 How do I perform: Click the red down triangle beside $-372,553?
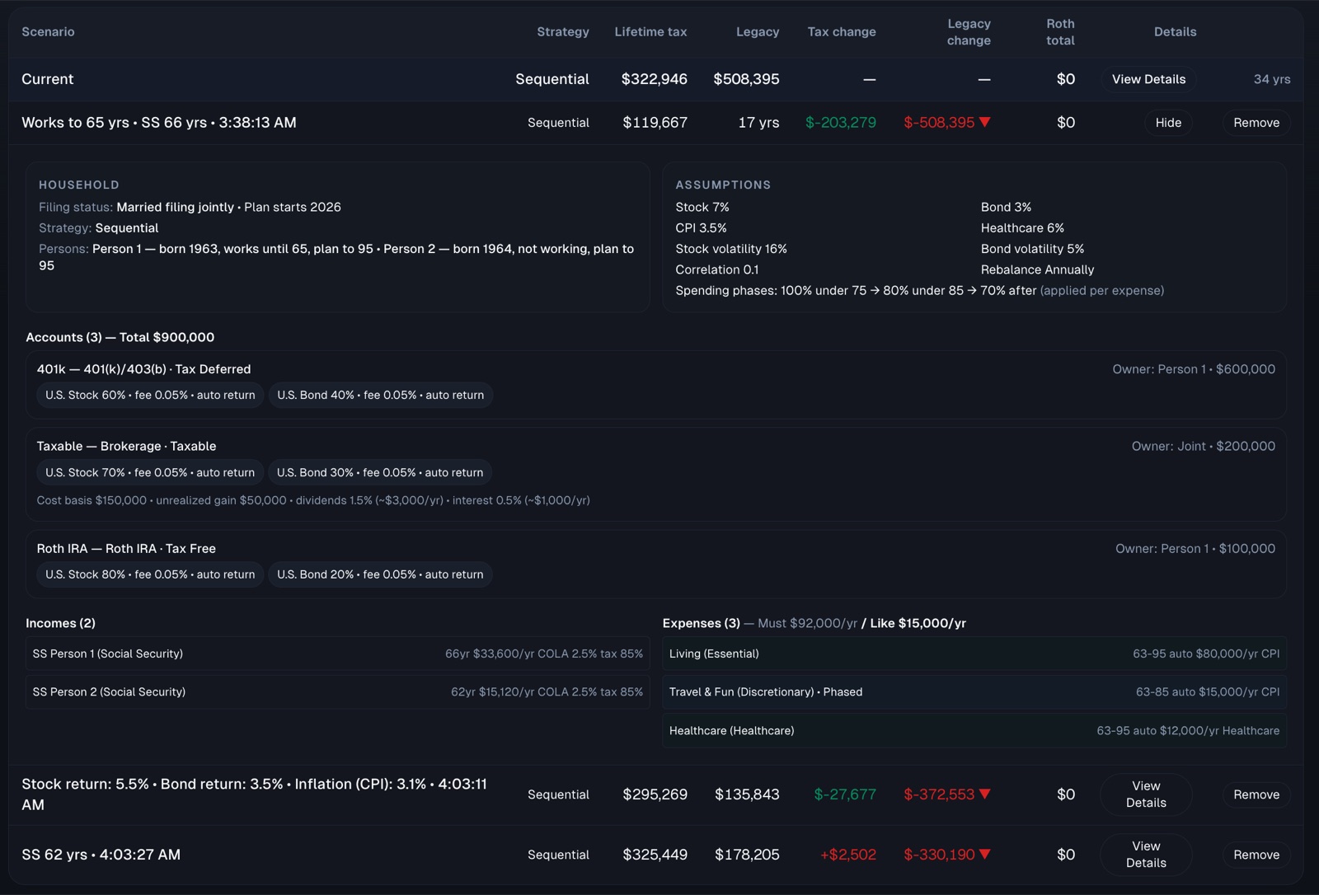(x=984, y=794)
